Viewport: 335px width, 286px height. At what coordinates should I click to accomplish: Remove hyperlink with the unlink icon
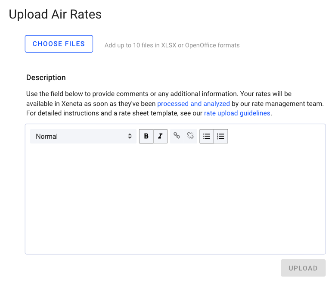(190, 136)
